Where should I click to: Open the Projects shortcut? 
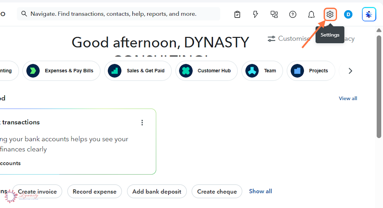point(311,71)
